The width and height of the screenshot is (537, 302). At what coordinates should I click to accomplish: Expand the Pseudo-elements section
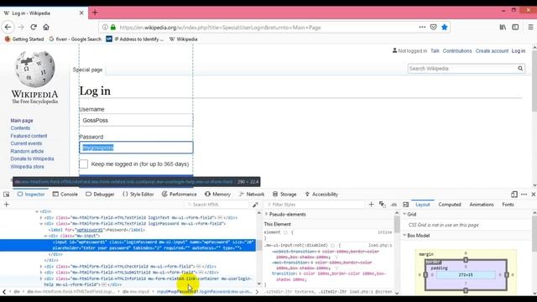pyautogui.click(x=267, y=215)
